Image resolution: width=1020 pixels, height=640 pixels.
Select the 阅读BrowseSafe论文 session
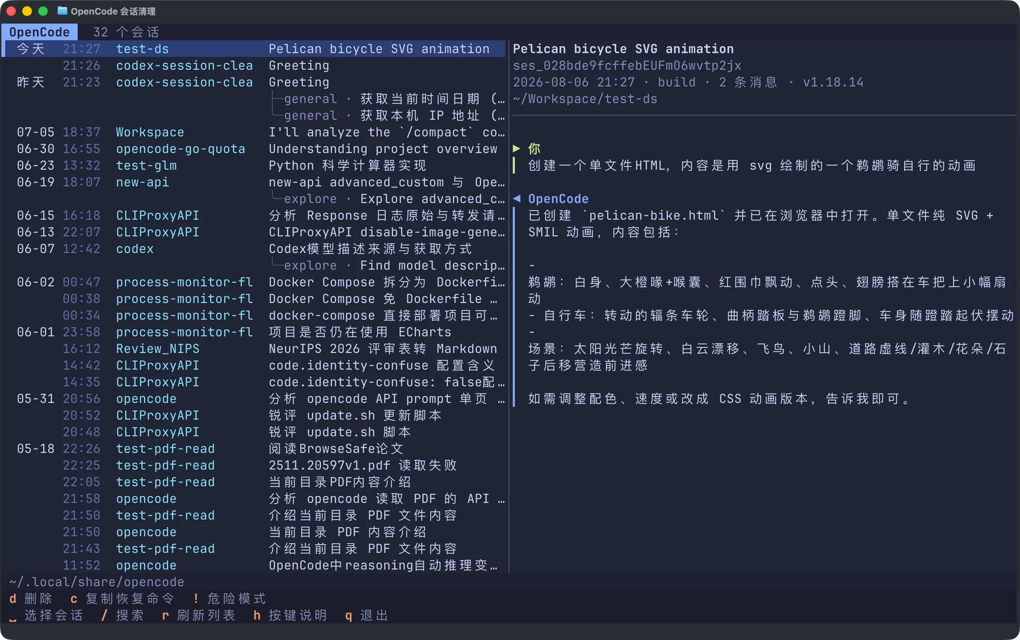pos(254,449)
